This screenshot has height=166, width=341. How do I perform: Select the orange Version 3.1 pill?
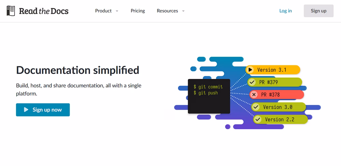pyautogui.click(x=273, y=70)
